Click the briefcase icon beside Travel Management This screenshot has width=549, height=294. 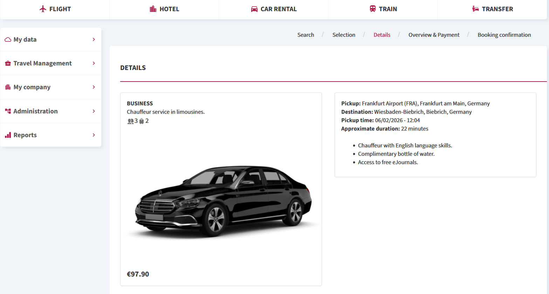point(8,63)
